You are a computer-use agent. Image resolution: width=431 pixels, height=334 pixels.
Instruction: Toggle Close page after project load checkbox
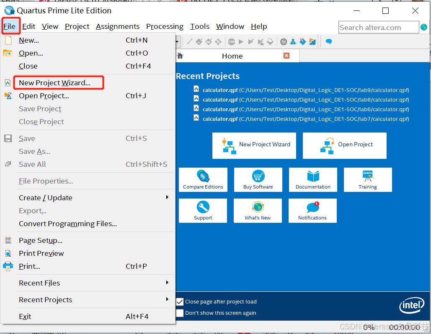(x=180, y=302)
